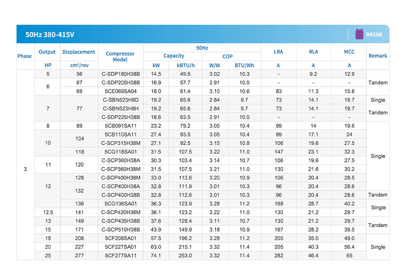Select the 40.2 MCC value

[349, 204]
